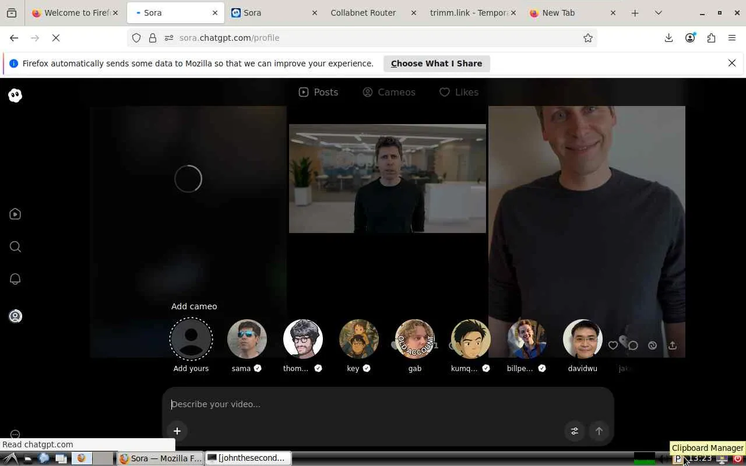
Task: Select the key cameo avatar
Action: pyautogui.click(x=359, y=339)
